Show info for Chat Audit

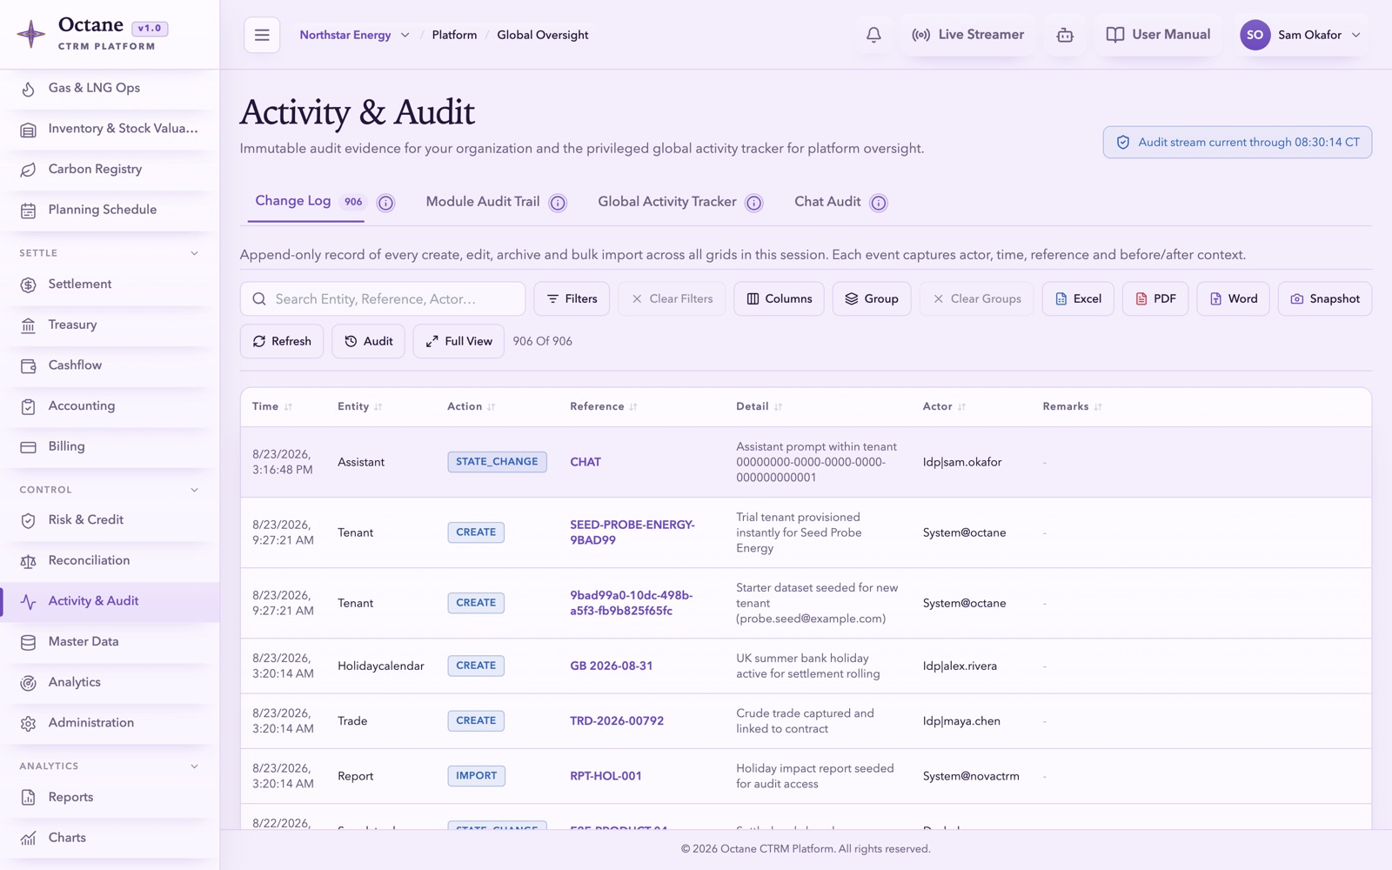[879, 203]
